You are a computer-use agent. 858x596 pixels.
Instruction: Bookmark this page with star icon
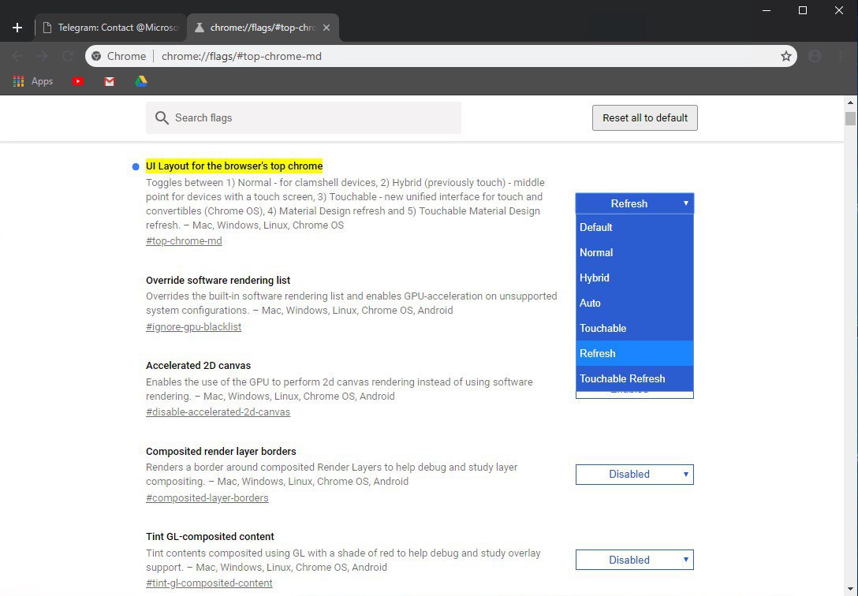point(785,56)
